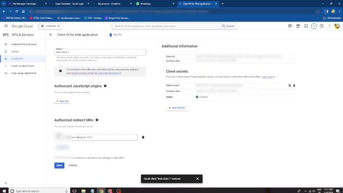This screenshot has height=193, width=343.
Task: Click the Windows taskbar search box
Action: 39,191
